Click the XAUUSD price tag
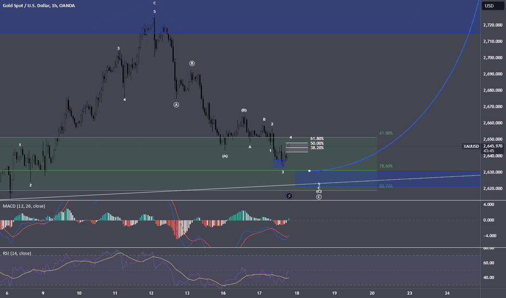This screenshot has height=298, width=506. click(471, 146)
